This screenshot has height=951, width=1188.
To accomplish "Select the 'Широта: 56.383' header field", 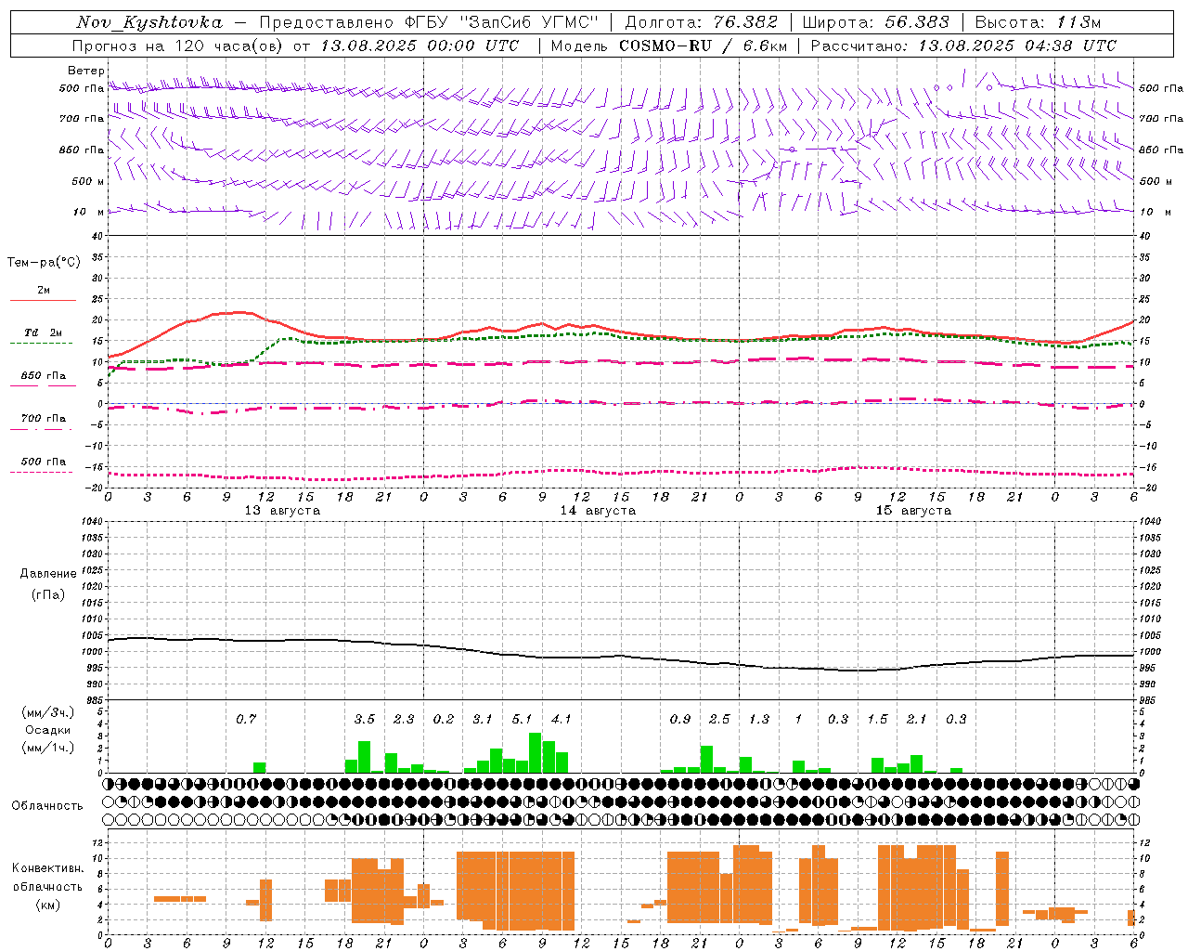I will tap(876, 22).
